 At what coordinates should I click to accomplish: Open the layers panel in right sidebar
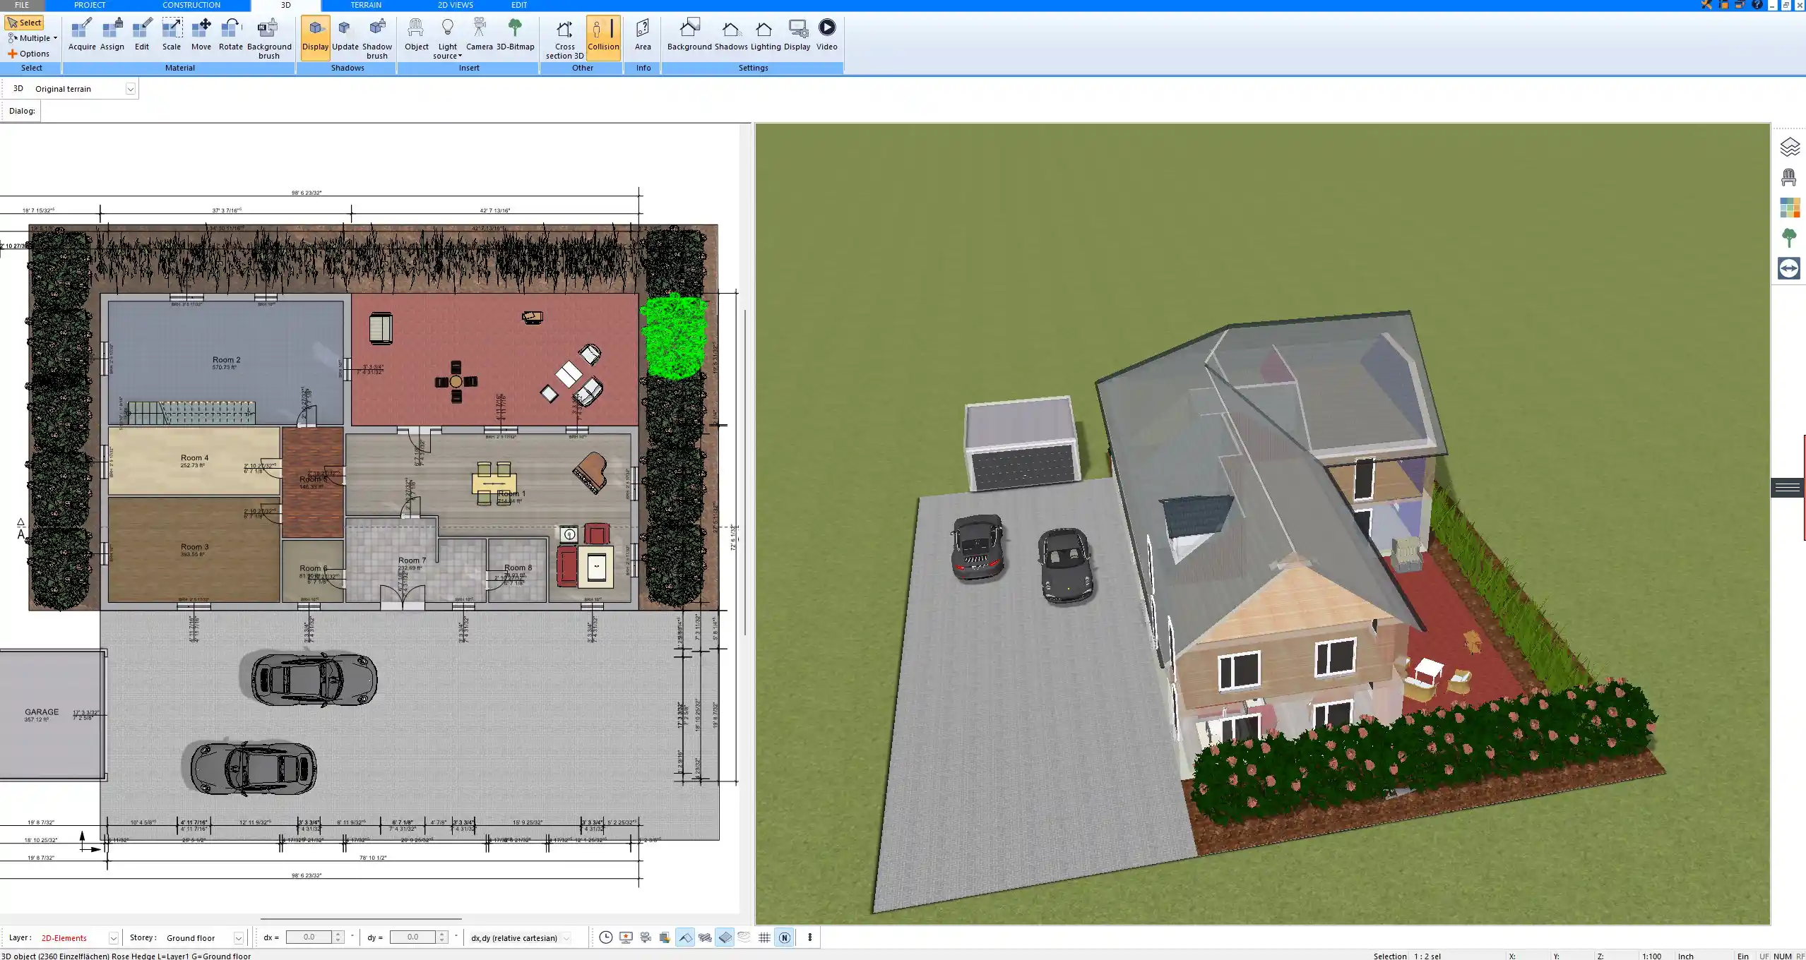click(1789, 147)
